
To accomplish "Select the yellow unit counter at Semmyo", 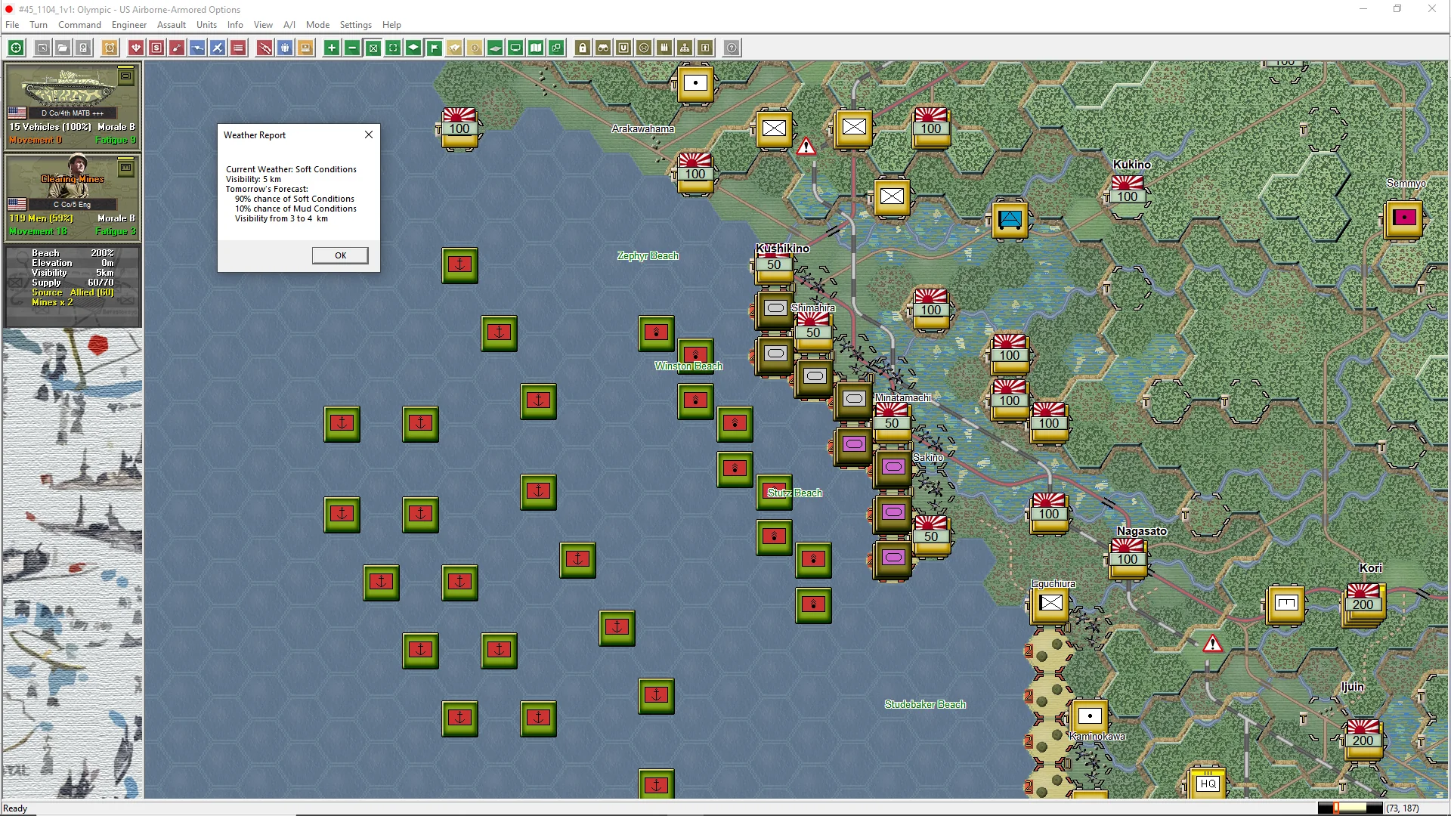I will [1403, 219].
